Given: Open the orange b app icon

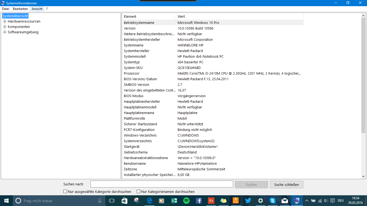Looking at the screenshot, I should (211, 201).
